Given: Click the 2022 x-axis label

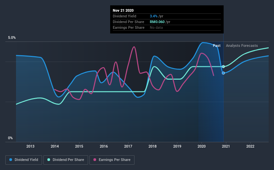Looking at the screenshot, I should (x=250, y=146).
